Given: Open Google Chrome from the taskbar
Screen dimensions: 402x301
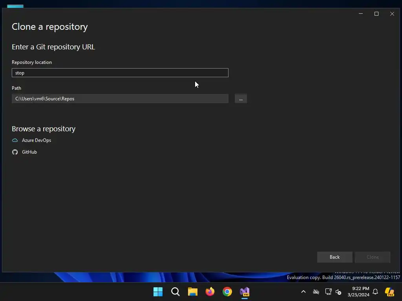Looking at the screenshot, I should tap(227, 292).
